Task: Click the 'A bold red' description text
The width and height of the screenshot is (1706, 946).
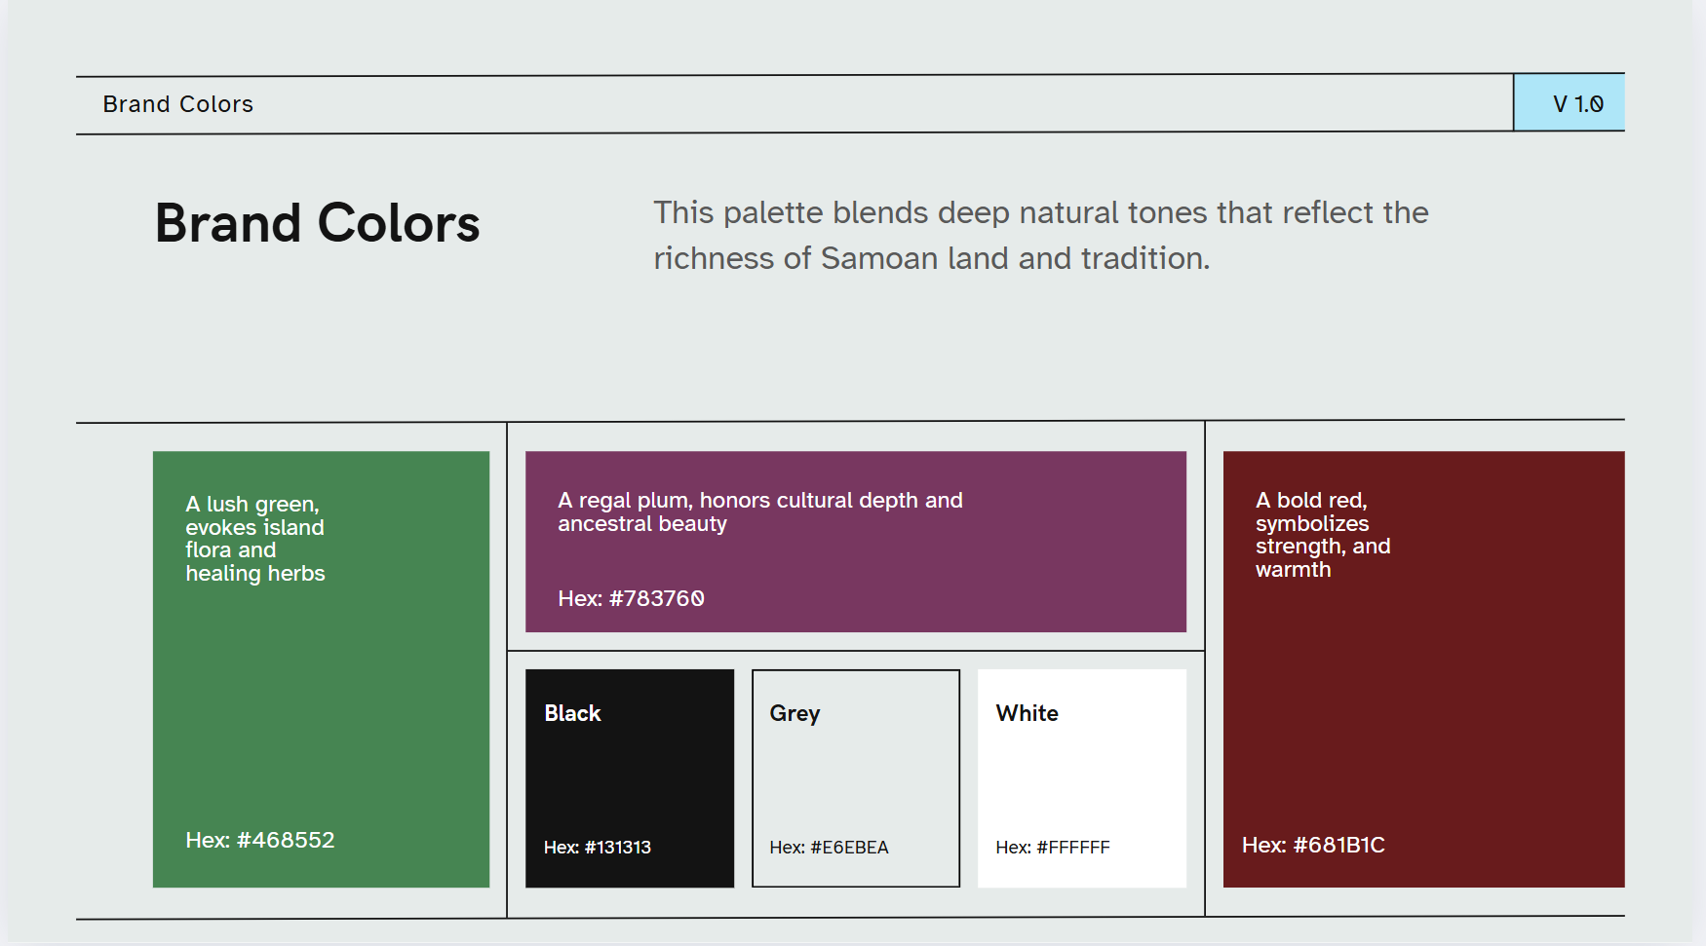Action: [x=1323, y=535]
